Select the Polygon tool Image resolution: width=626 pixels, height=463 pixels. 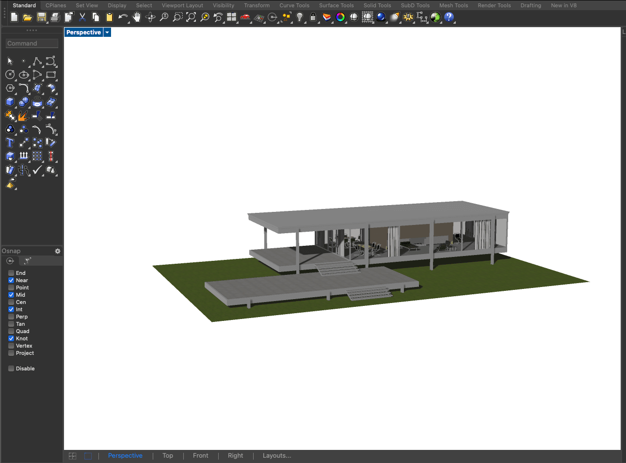tap(10, 88)
